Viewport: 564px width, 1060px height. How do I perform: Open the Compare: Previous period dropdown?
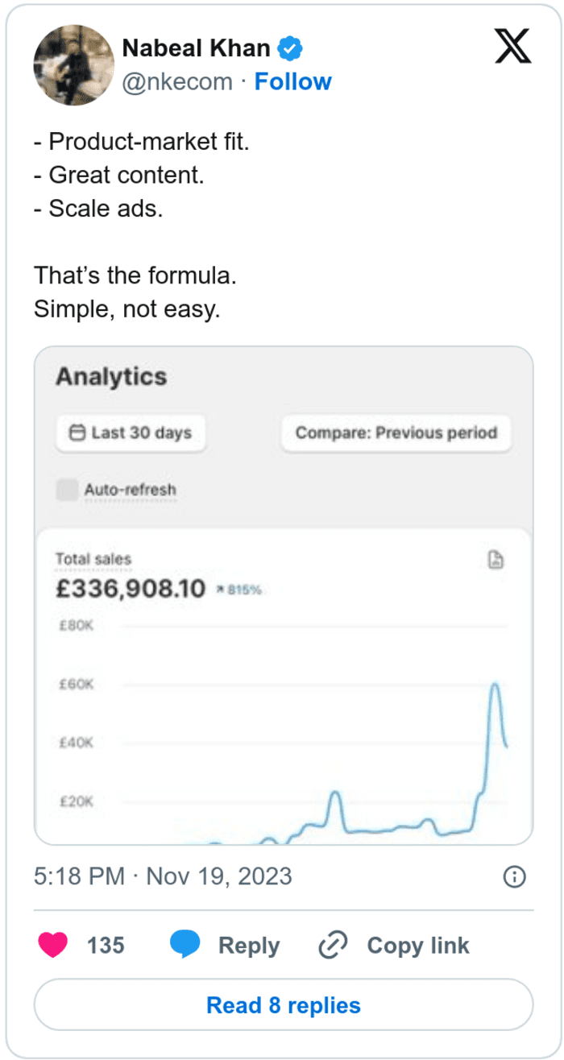(396, 433)
